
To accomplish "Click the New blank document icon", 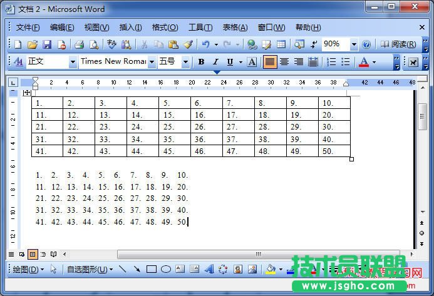I will [x=18, y=44].
